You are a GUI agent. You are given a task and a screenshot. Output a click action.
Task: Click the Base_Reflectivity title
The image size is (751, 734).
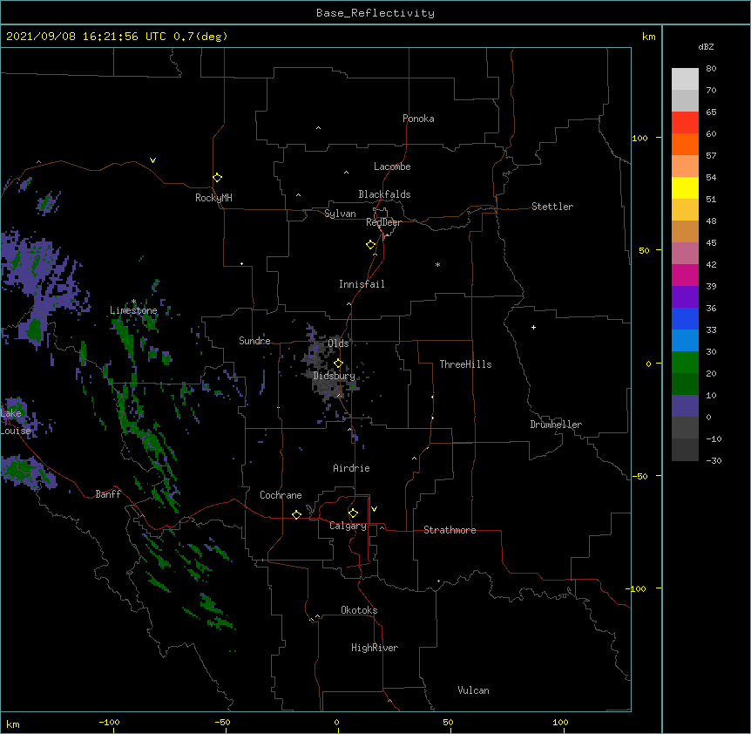click(x=375, y=13)
